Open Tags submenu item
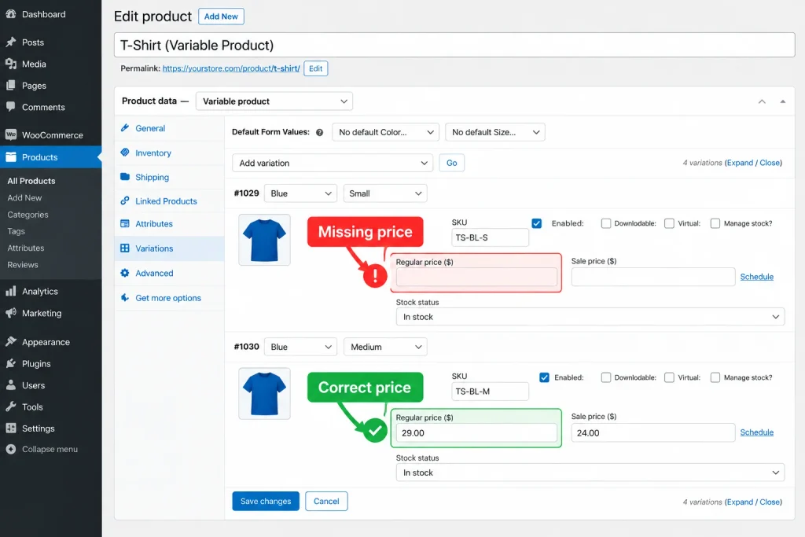The width and height of the screenshot is (805, 537). (16, 231)
